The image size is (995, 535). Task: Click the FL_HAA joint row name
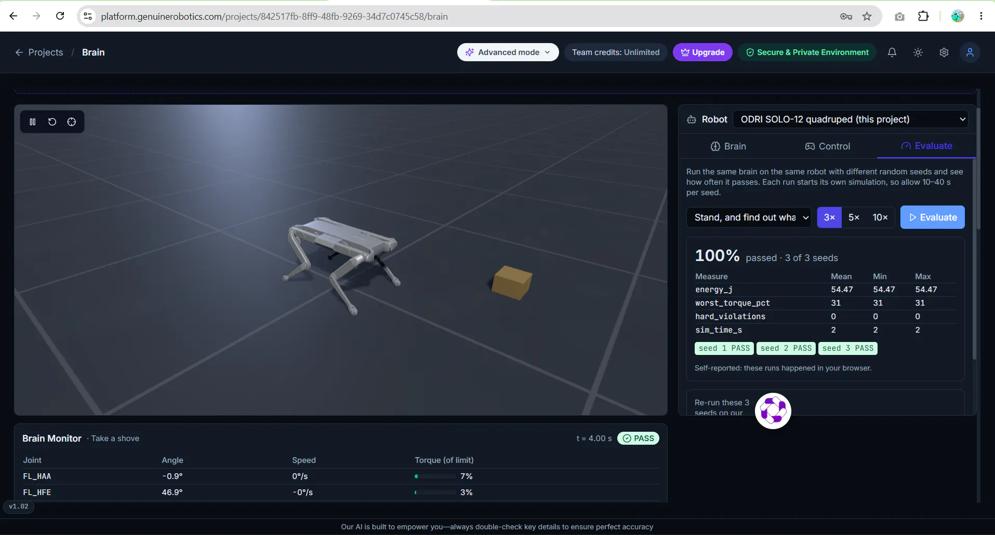(37, 476)
